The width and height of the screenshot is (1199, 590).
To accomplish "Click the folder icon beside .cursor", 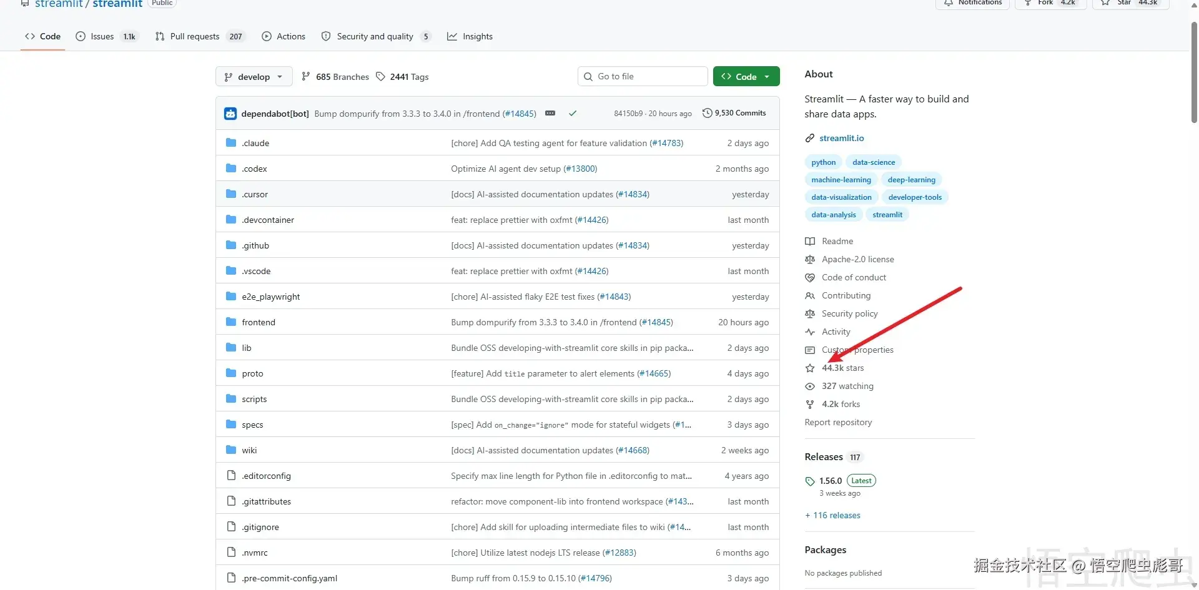I will (x=231, y=194).
